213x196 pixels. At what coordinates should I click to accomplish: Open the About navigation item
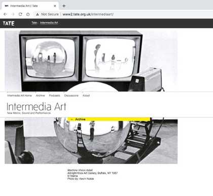86,95
